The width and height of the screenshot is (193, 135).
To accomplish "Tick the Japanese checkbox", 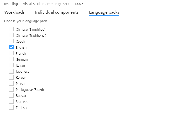I will click(x=11, y=71).
